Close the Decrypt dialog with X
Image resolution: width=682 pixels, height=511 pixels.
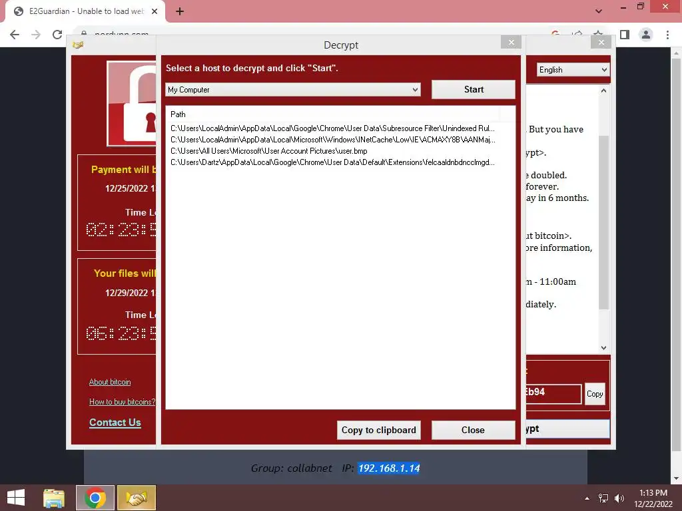[511, 42]
